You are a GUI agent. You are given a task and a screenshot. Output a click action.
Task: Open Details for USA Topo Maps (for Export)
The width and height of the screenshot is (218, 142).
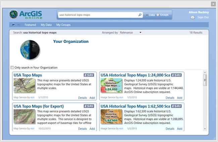pyautogui.click(x=83, y=129)
